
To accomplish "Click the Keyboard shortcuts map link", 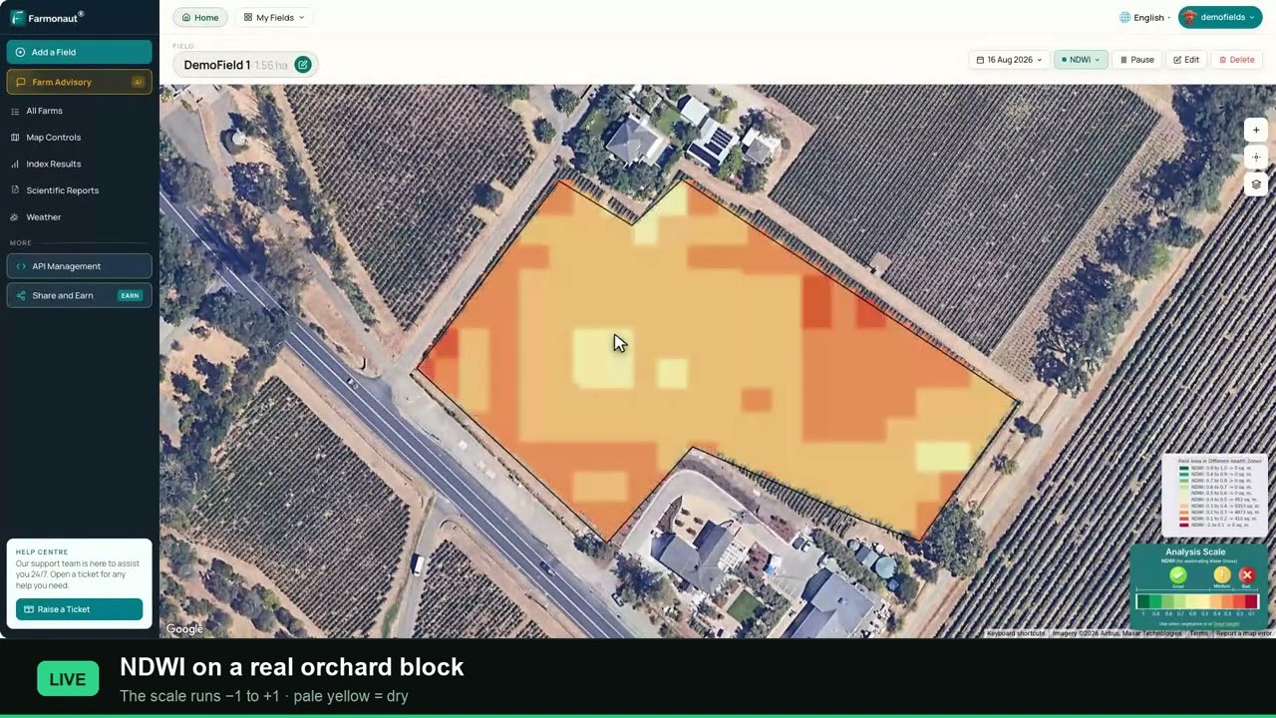I will [x=1016, y=633].
